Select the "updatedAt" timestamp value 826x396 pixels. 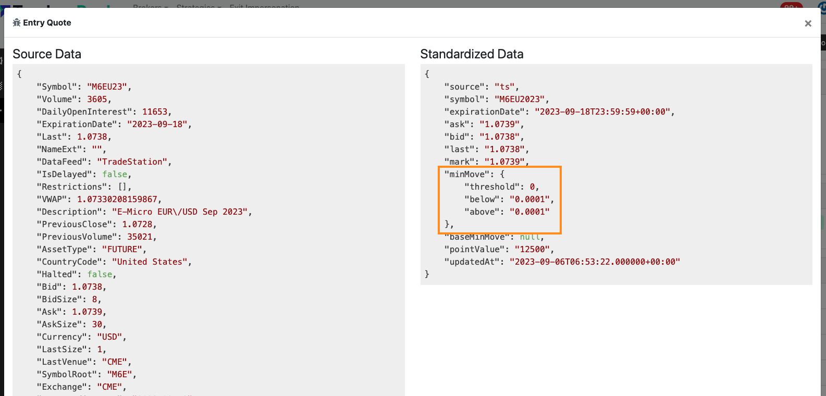[x=595, y=262]
